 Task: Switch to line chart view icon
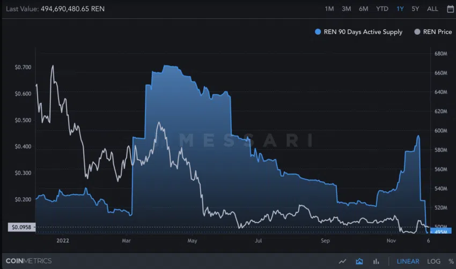coord(343,261)
